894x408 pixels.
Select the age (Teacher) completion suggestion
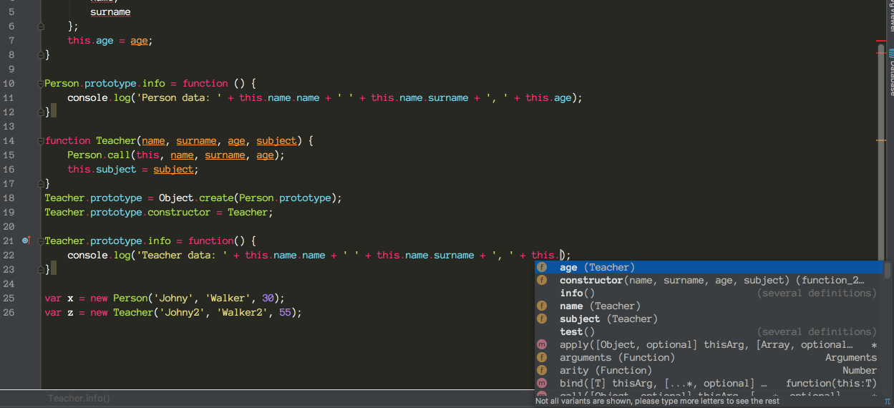pos(709,267)
